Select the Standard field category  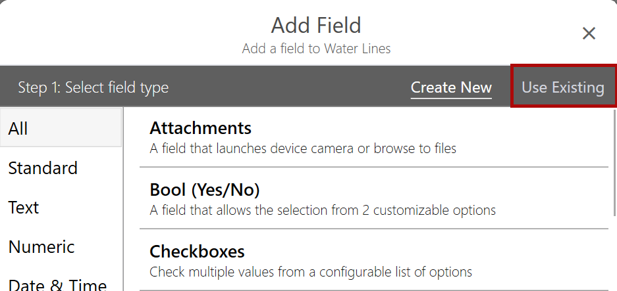click(x=43, y=168)
